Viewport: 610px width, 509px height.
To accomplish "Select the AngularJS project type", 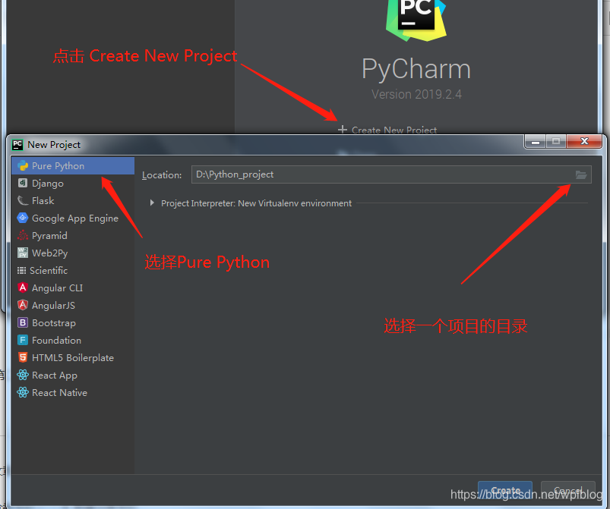I will click(x=73, y=306).
